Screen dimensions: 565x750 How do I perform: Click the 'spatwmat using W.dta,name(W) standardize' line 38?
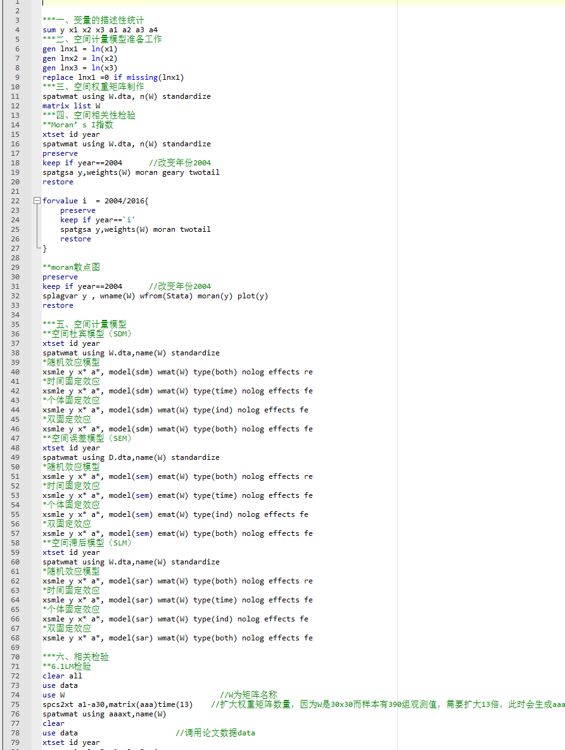[x=131, y=353]
